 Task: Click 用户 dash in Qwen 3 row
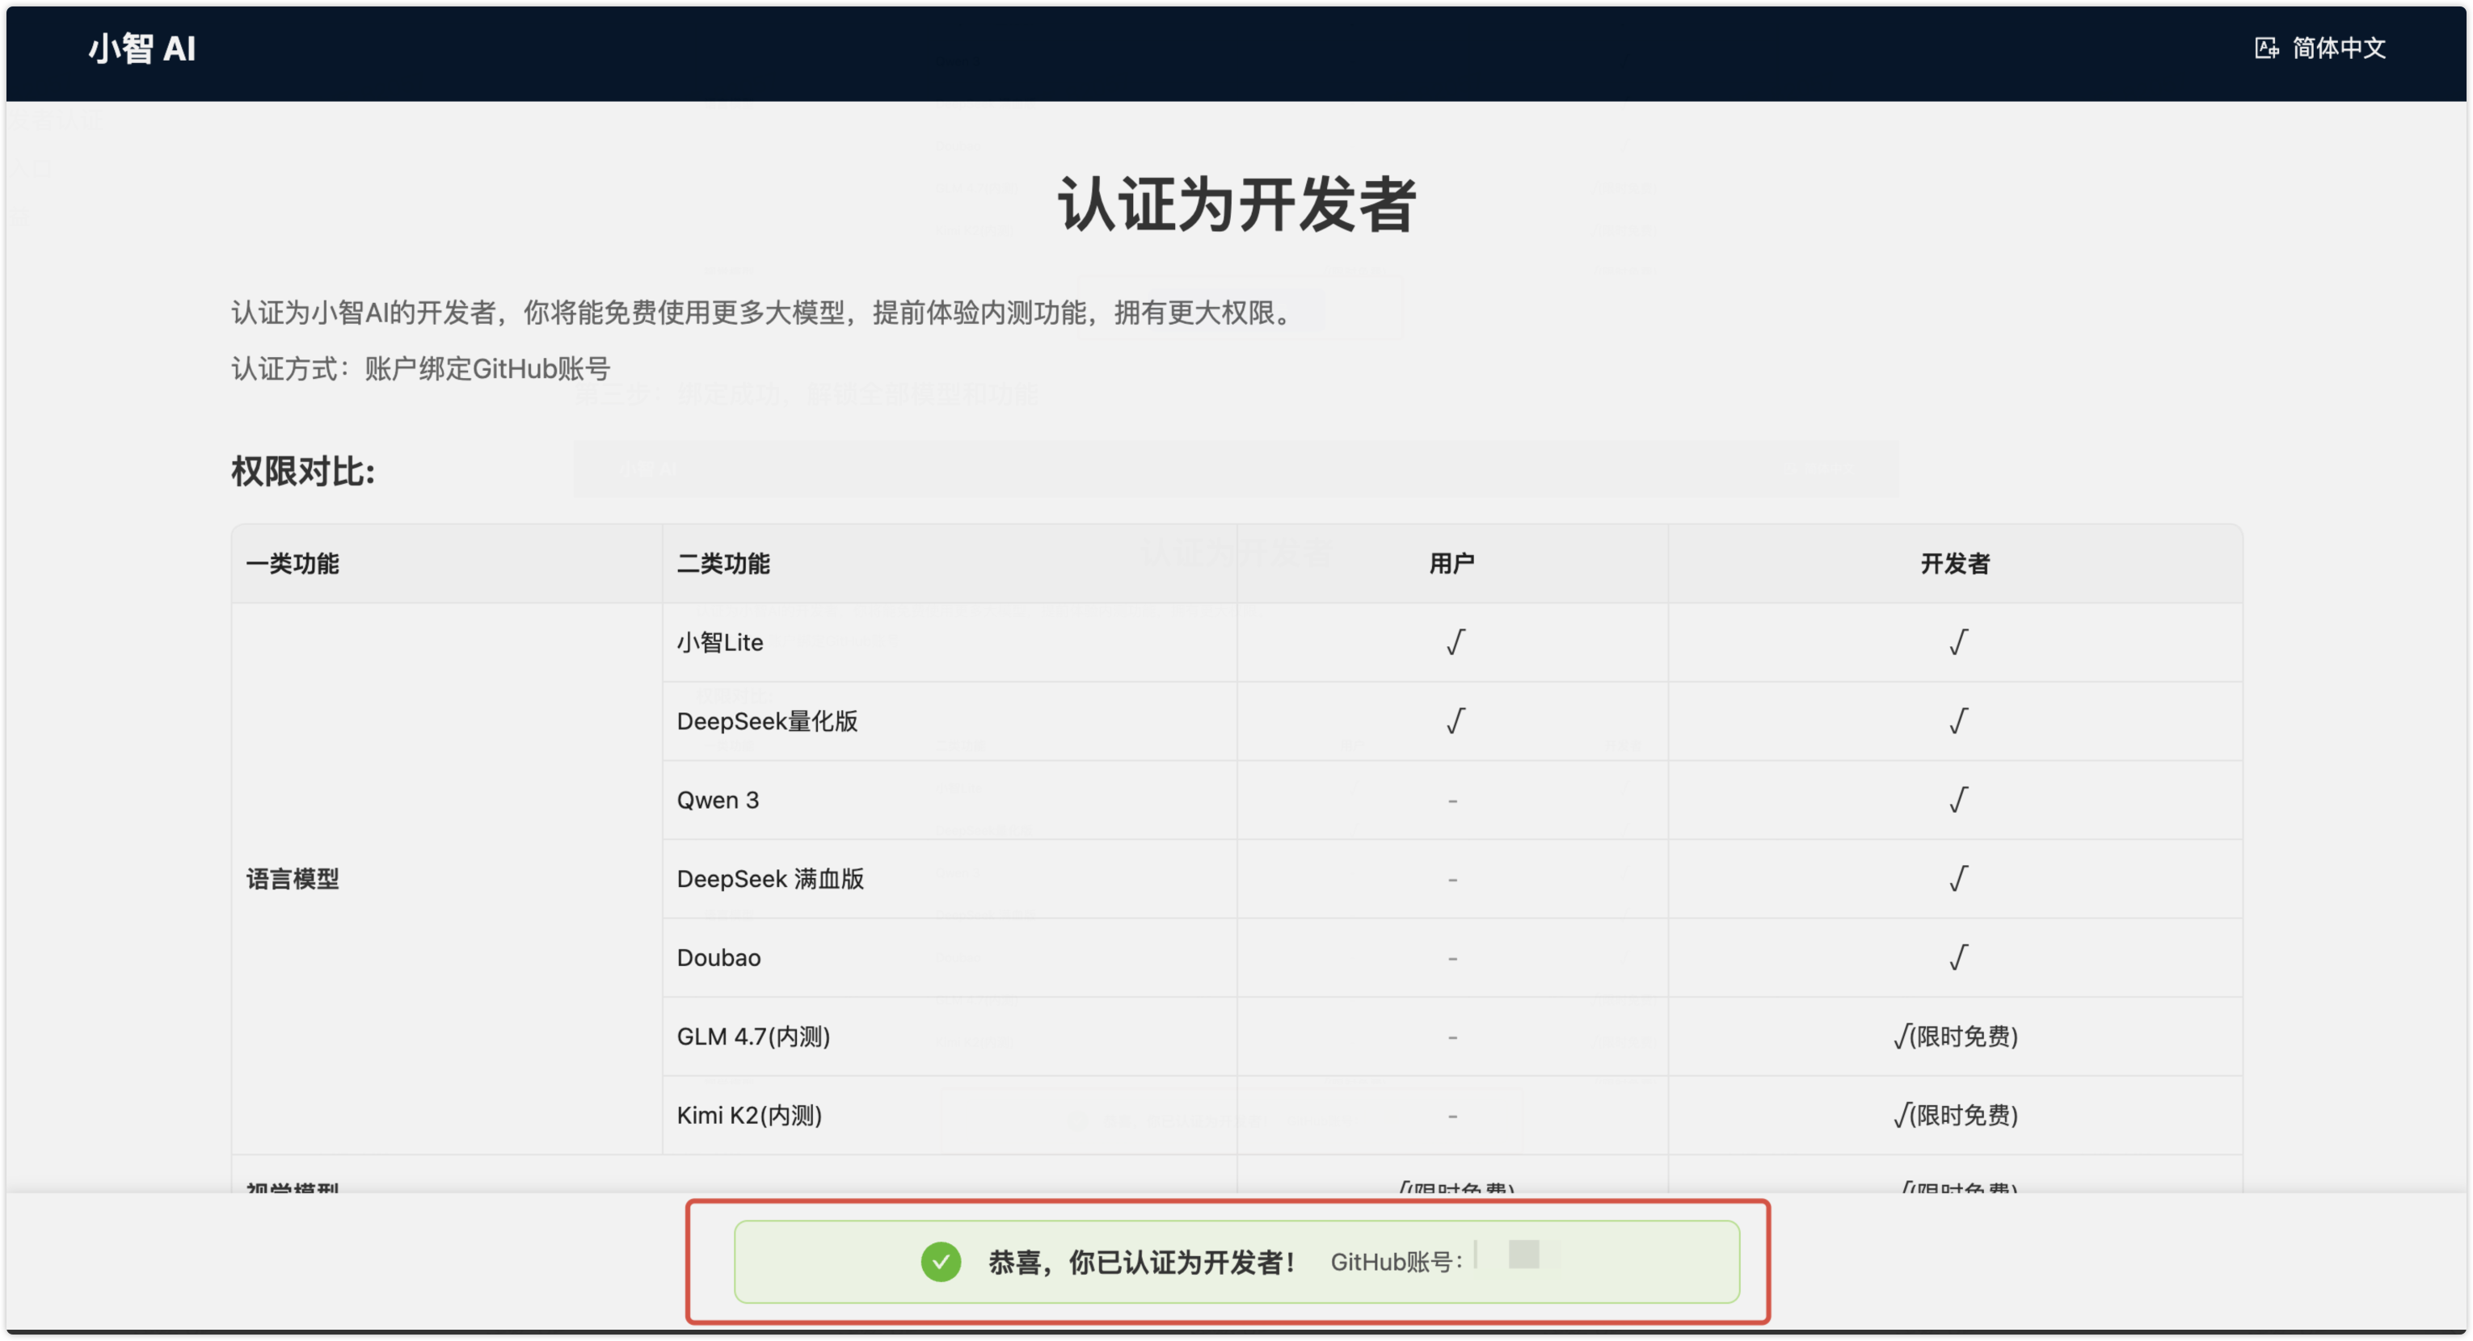[x=1452, y=801]
